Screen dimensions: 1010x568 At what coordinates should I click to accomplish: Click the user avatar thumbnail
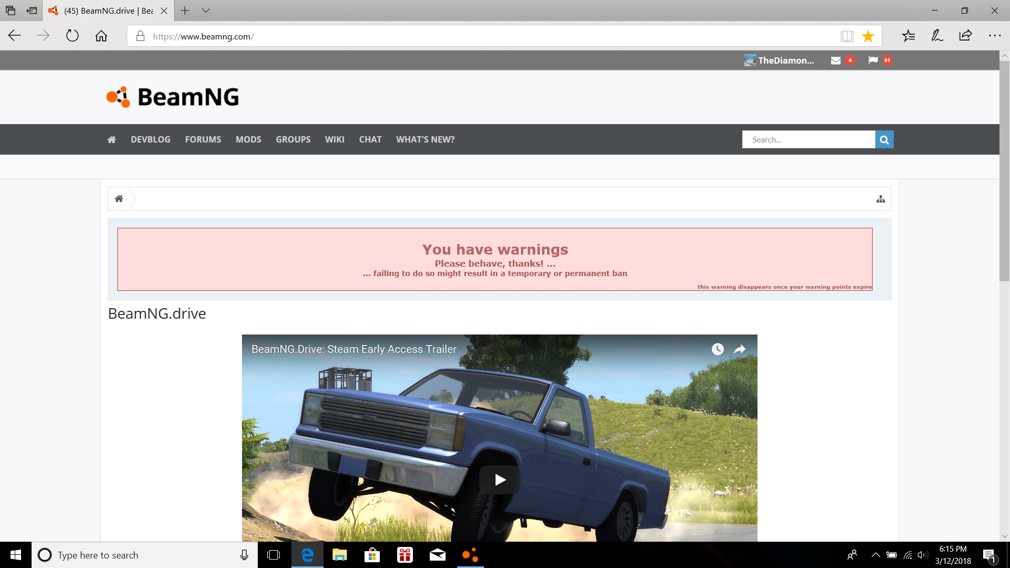[750, 60]
